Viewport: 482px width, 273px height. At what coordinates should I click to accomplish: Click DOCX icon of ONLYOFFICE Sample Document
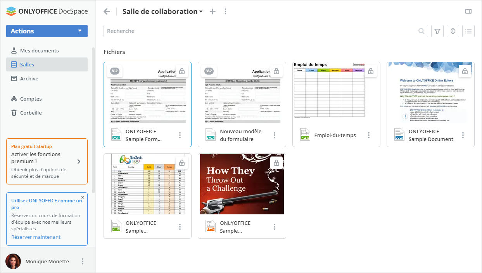[399, 135]
